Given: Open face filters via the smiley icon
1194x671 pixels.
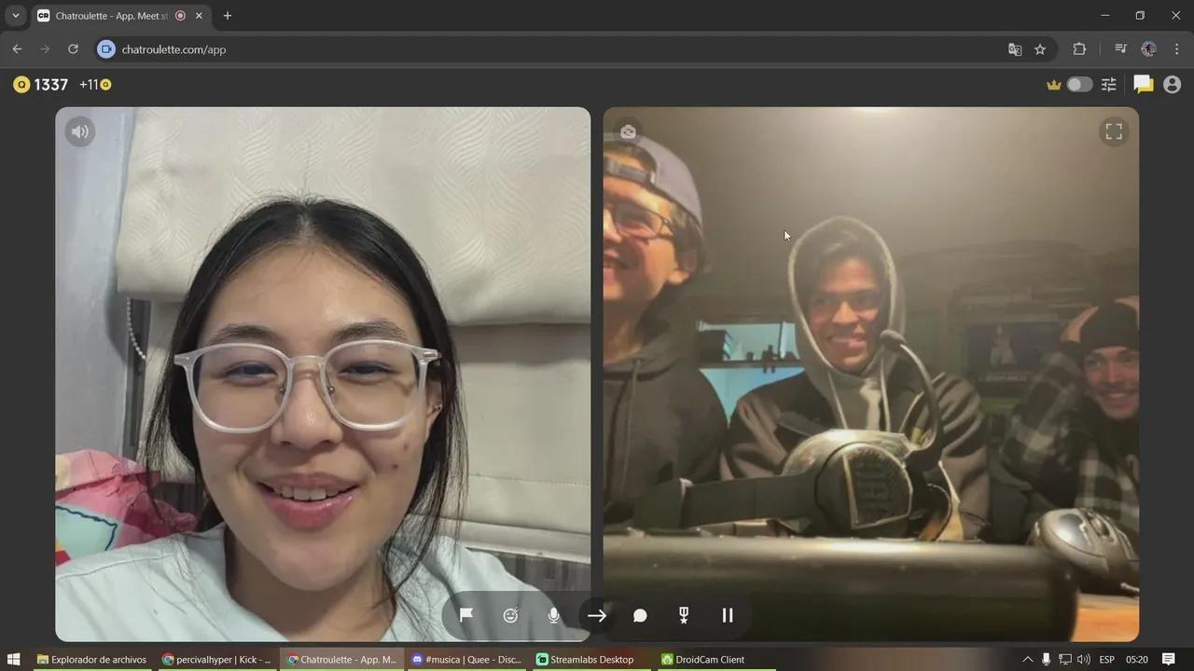Looking at the screenshot, I should click(510, 615).
